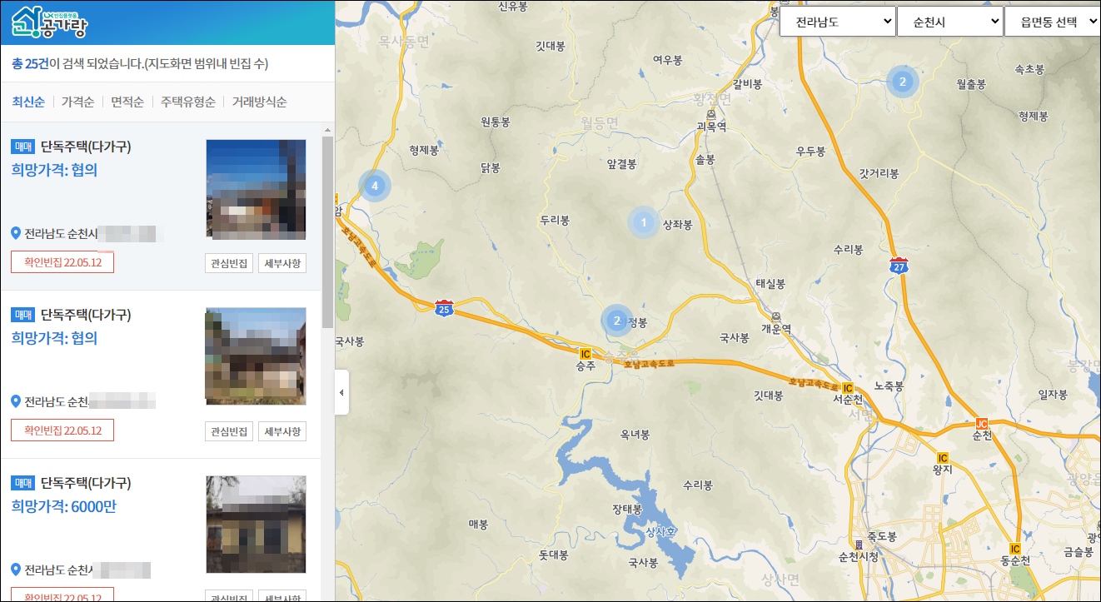Screen dimensions: 1101x602
Task: Click map cluster marker showing 1
Action: [643, 222]
